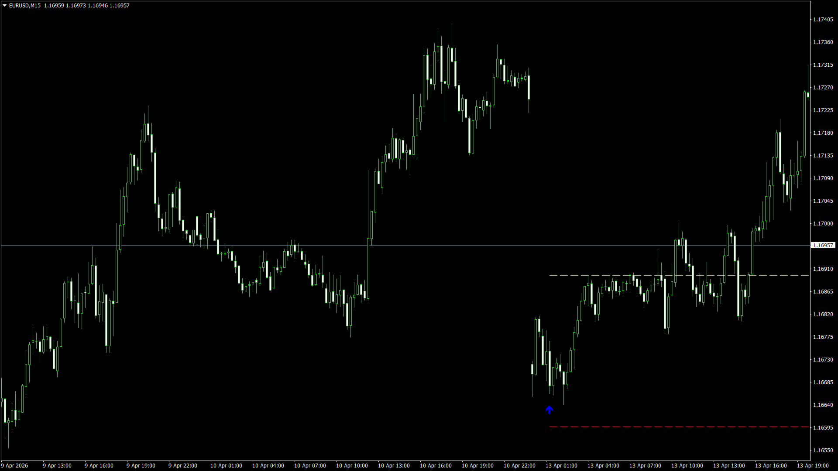Click the OHLC values in chart header
This screenshot has width=838, height=471.
[x=86, y=6]
